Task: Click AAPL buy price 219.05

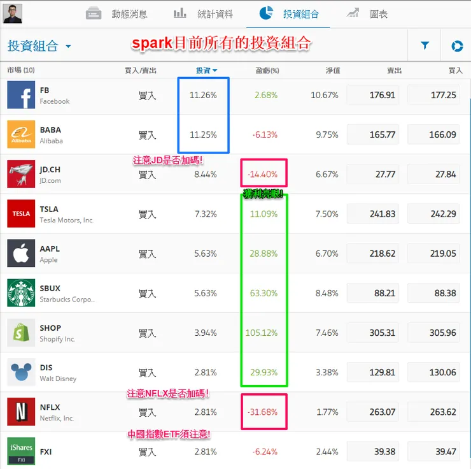Action: [x=433, y=254]
